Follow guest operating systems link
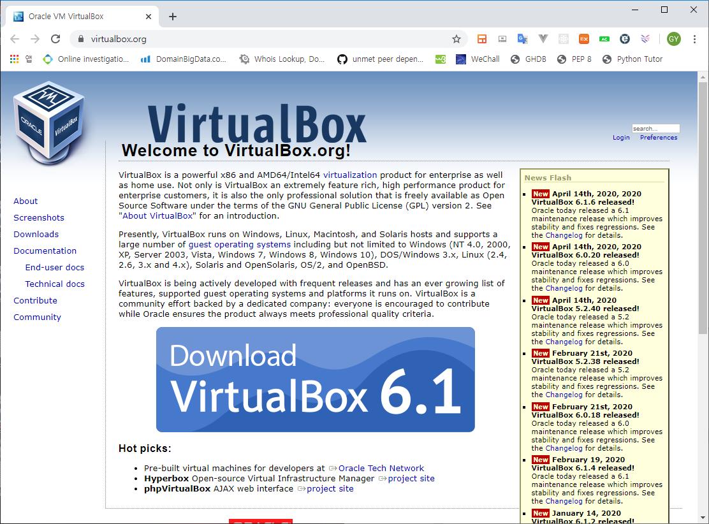Viewport: 709px width, 524px height. [x=240, y=245]
